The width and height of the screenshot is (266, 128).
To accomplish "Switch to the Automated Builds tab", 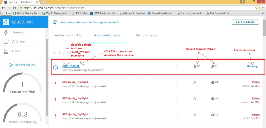I will click(68, 35).
